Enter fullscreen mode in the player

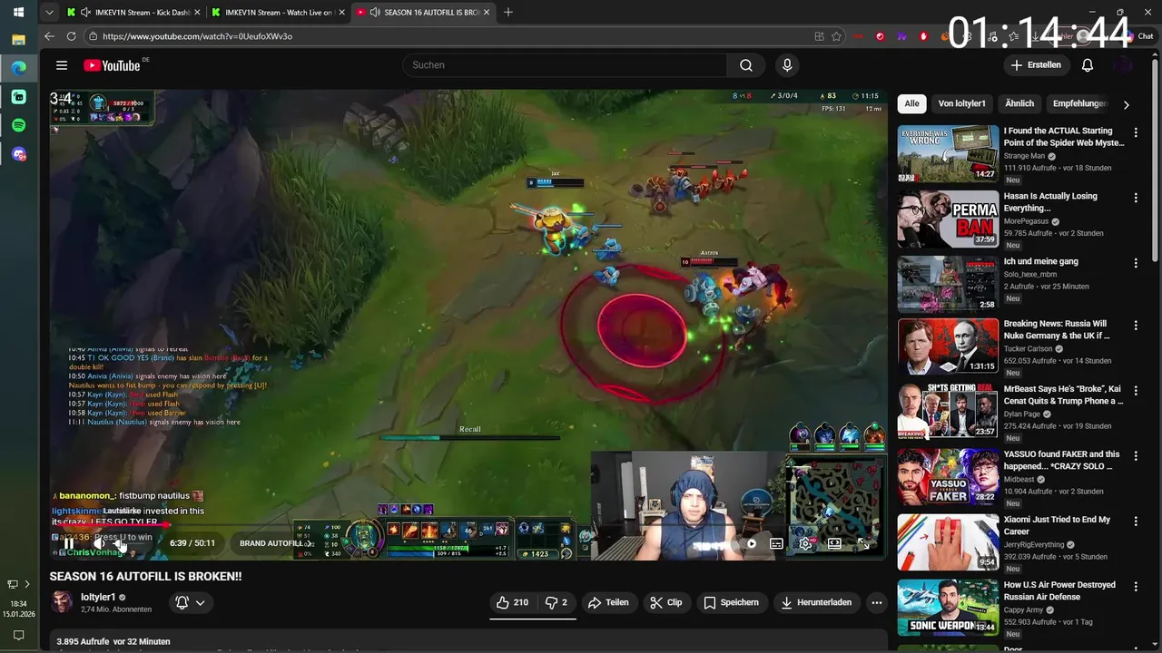point(863,544)
